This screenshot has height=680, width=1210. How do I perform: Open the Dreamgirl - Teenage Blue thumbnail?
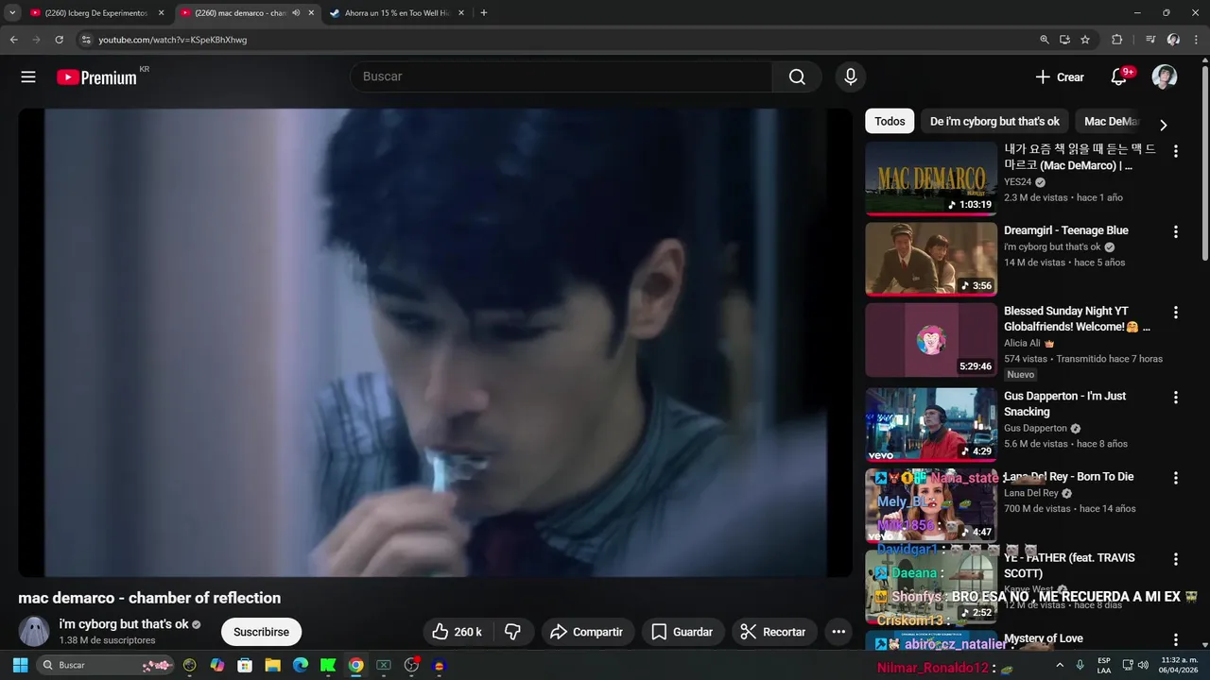(931, 259)
